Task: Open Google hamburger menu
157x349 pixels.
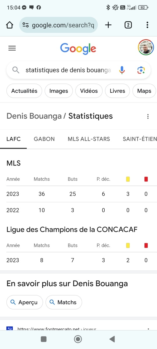Action: point(12,48)
